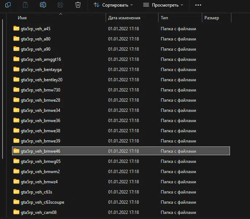Screen dimensions: 250x219
Task: Click the Delete trash can icon
Action: tap(78, 5)
